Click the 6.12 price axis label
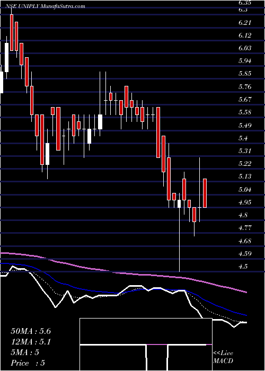 tap(245, 36)
